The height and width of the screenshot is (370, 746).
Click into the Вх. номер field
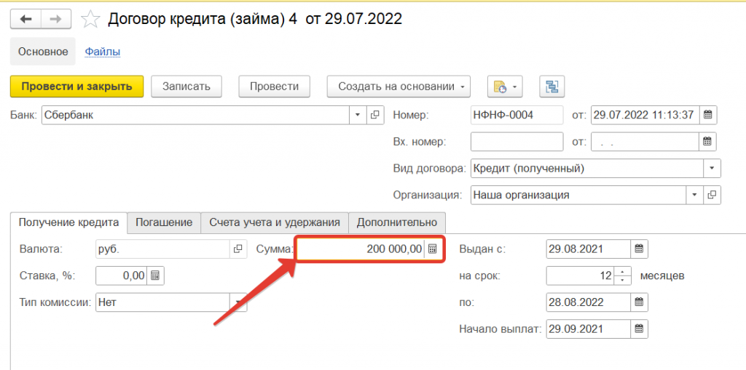click(517, 142)
